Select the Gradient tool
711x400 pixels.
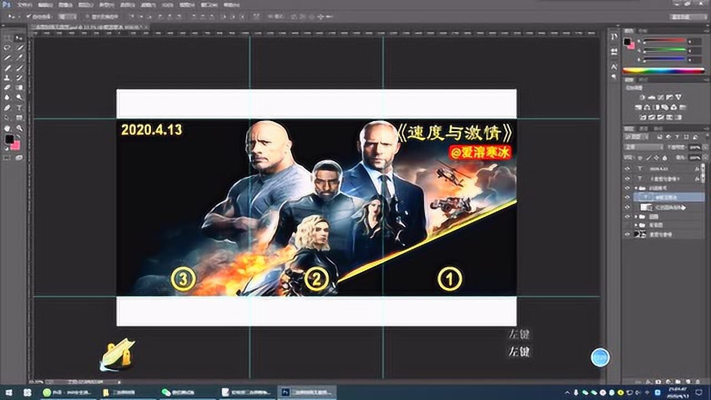click(19, 87)
